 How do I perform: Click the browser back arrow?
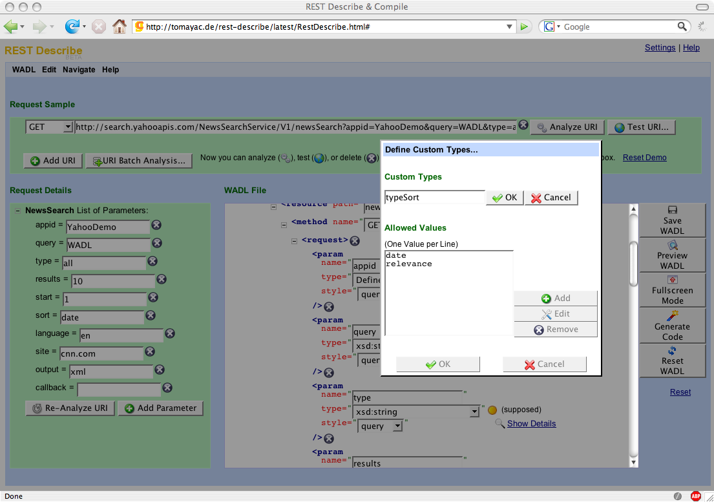pos(10,27)
